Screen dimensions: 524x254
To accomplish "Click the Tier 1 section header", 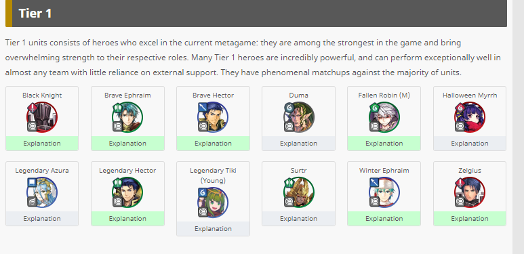I will point(256,14).
